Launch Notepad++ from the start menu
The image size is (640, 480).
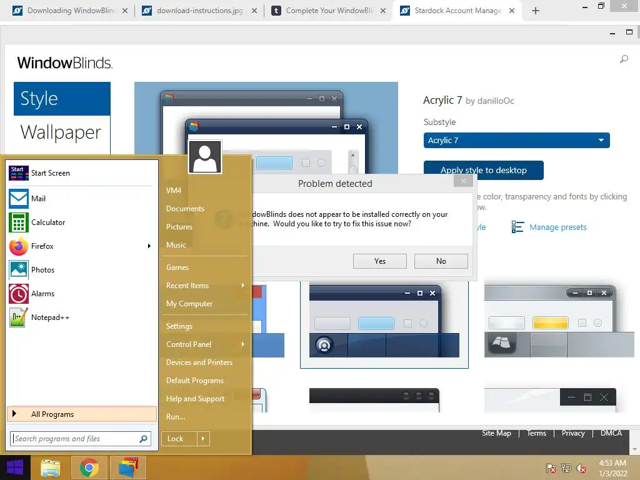[x=50, y=317]
